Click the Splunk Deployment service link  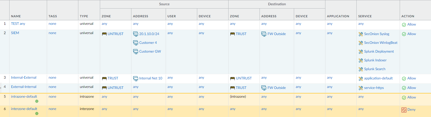379,52
